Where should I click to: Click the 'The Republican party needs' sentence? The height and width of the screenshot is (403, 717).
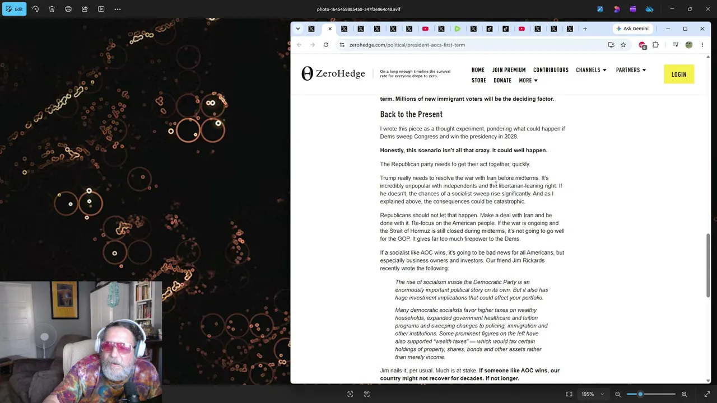click(x=455, y=164)
